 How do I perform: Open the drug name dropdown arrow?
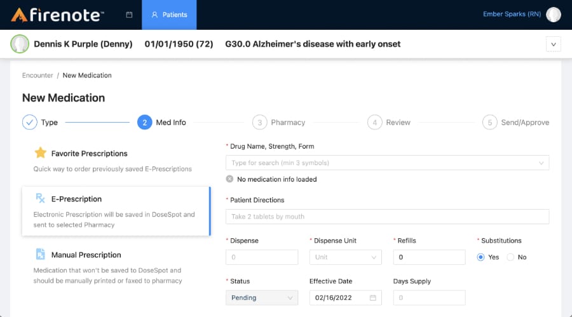541,163
